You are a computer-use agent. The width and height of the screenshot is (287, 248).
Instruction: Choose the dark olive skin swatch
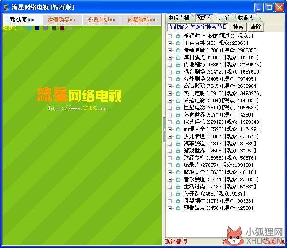[54, 28]
